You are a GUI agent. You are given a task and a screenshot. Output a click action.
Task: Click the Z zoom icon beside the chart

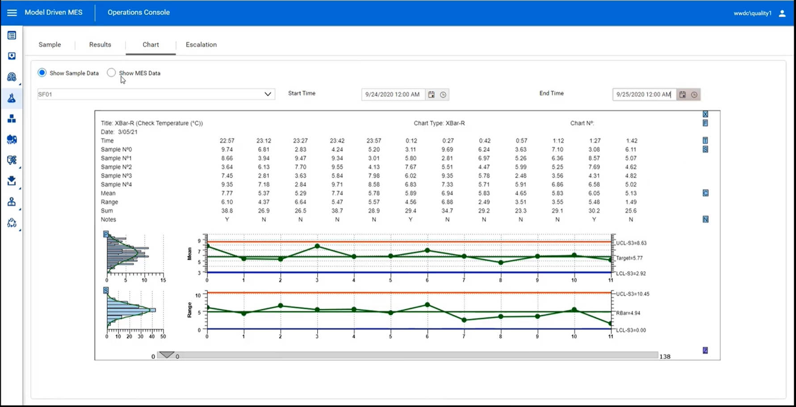tap(705, 350)
